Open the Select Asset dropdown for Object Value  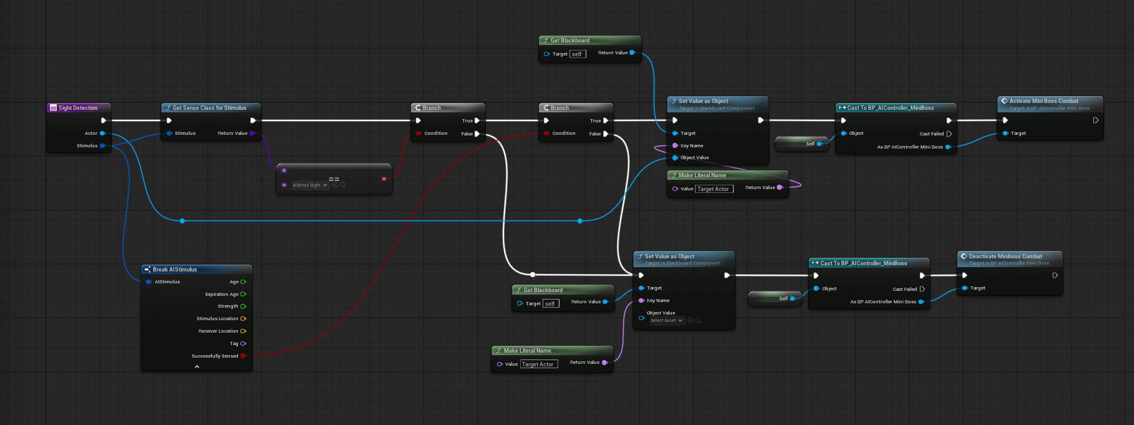667,320
